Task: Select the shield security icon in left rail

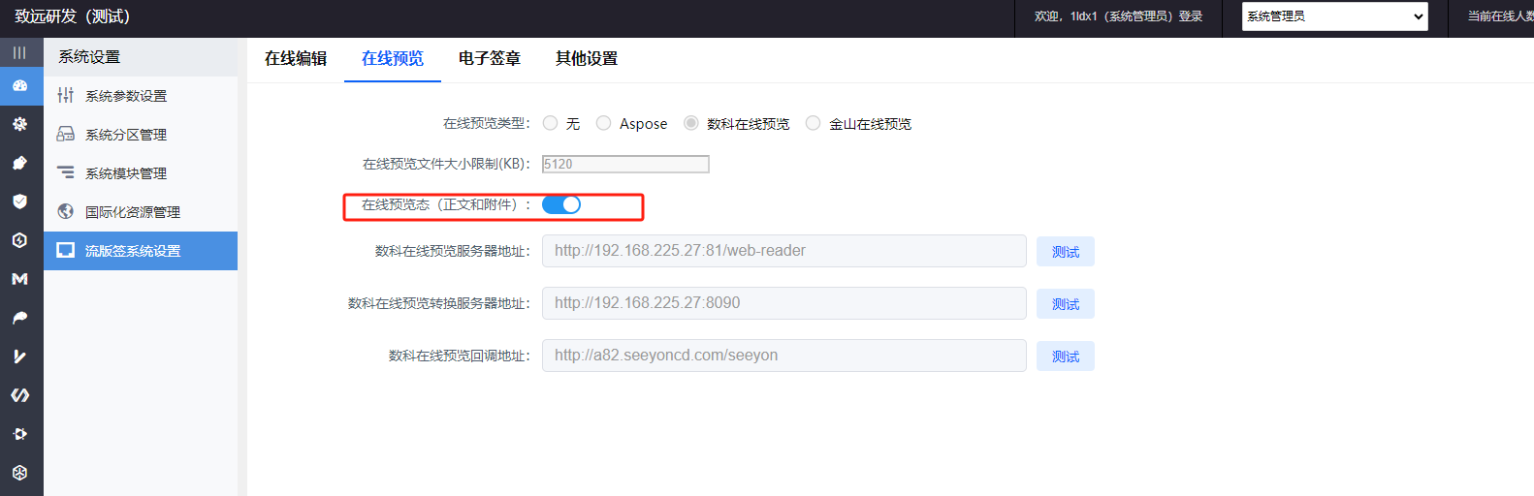Action: point(19,201)
